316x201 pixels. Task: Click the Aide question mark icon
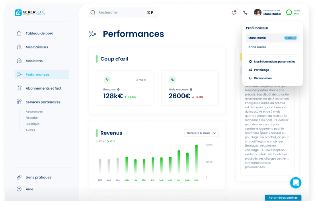pos(19,189)
